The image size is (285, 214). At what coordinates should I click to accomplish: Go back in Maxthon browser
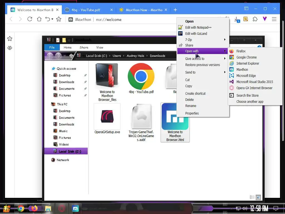(x=11, y=19)
